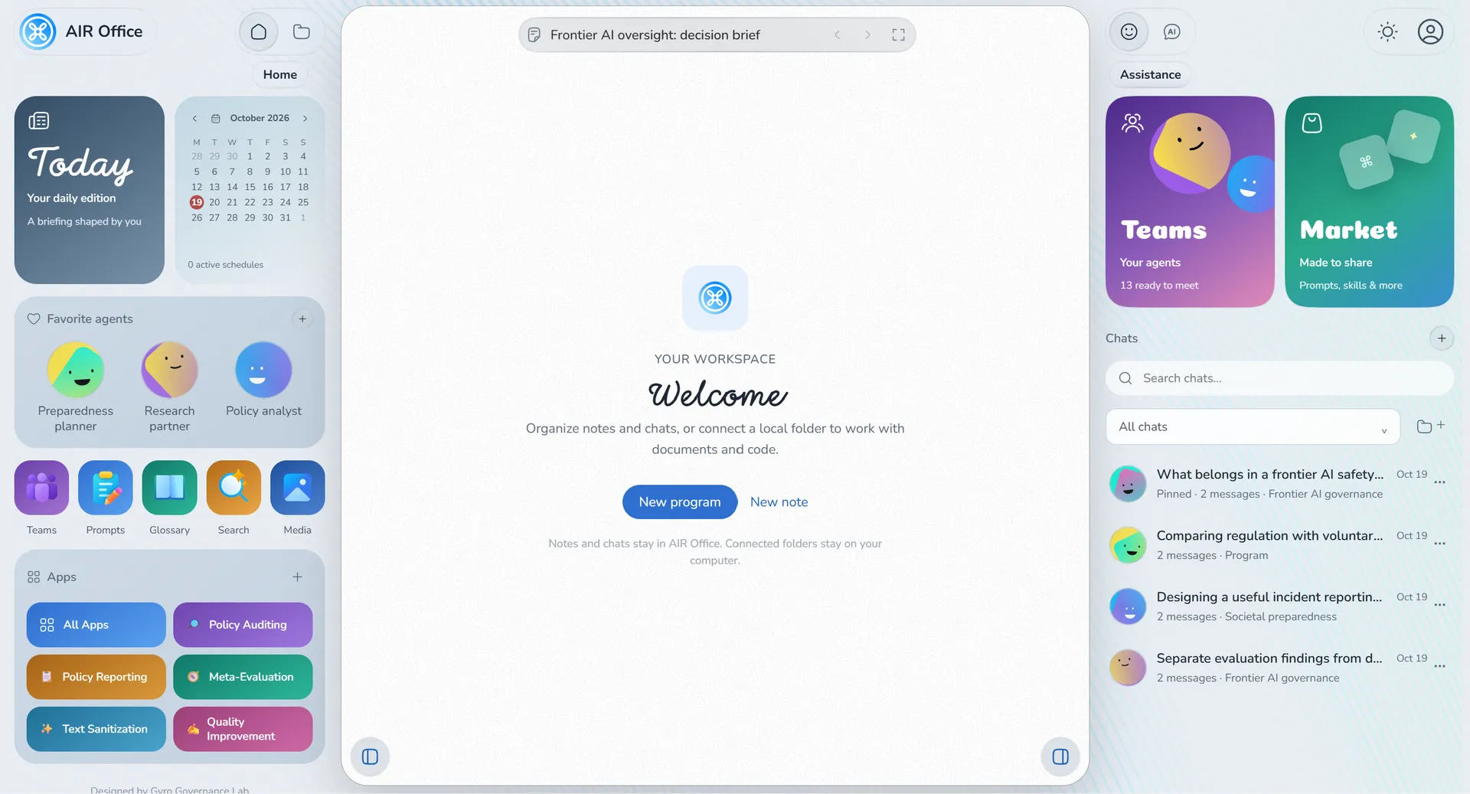
Task: Open the Quality Improvement app
Action: pos(243,729)
